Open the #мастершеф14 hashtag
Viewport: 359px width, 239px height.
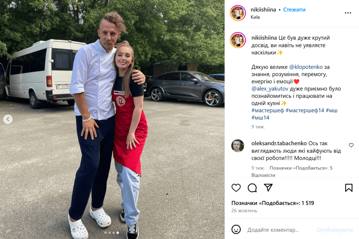[x=305, y=111]
